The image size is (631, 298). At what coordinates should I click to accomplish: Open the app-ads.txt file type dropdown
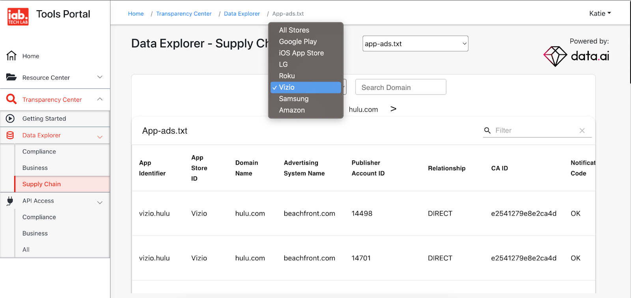415,44
